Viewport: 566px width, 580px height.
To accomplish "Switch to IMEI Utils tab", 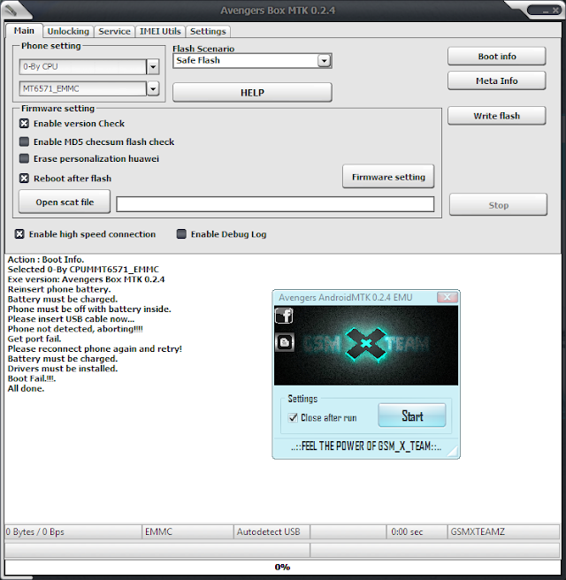I will point(160,32).
